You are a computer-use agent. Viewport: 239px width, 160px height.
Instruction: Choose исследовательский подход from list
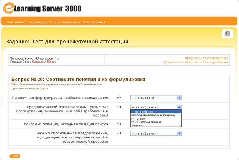tap(153, 115)
